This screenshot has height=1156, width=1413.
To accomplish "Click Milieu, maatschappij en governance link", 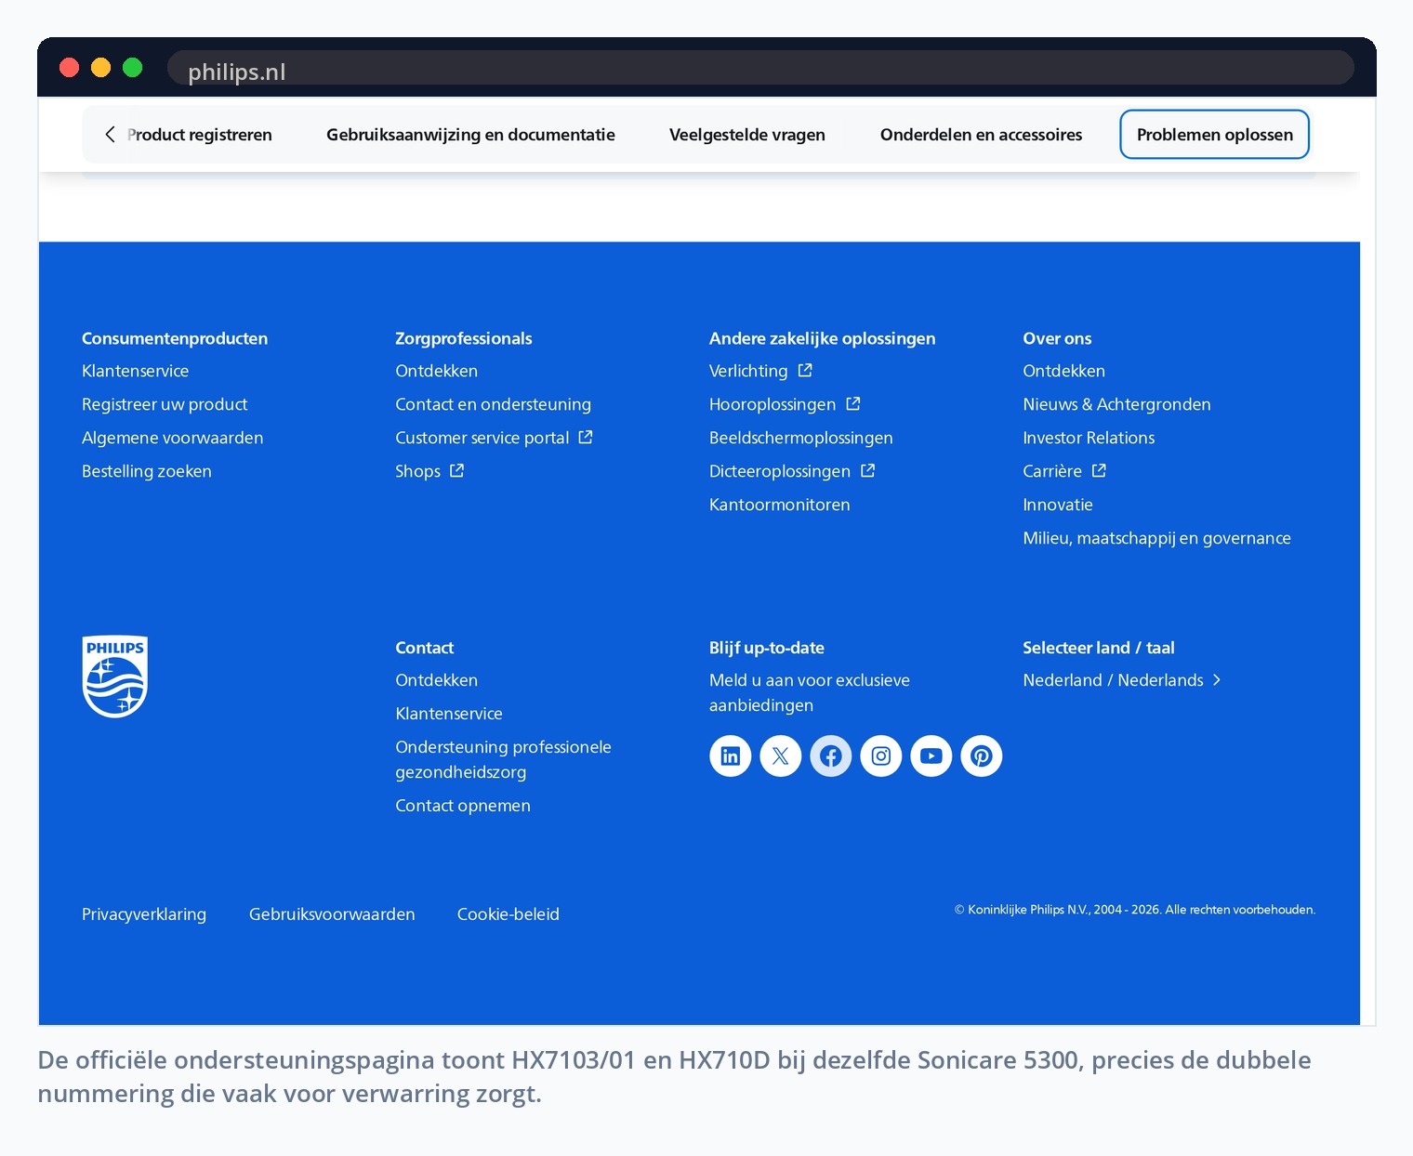I will [1156, 538].
